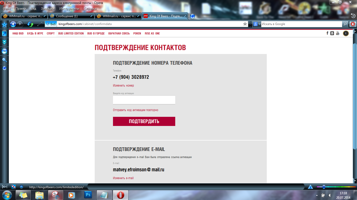Viewport: 357px width, 200px height.
Task: Click the wand password manager icon
Action: pyautogui.click(x=40, y=24)
